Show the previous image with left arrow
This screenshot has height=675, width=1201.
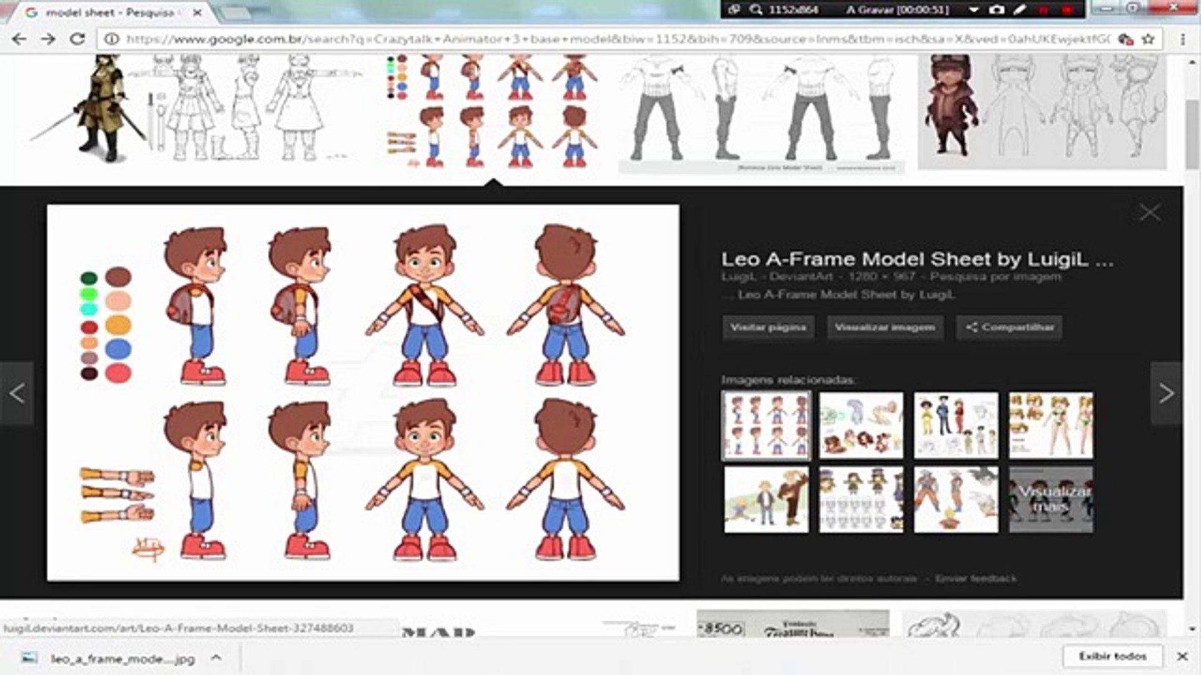[17, 393]
